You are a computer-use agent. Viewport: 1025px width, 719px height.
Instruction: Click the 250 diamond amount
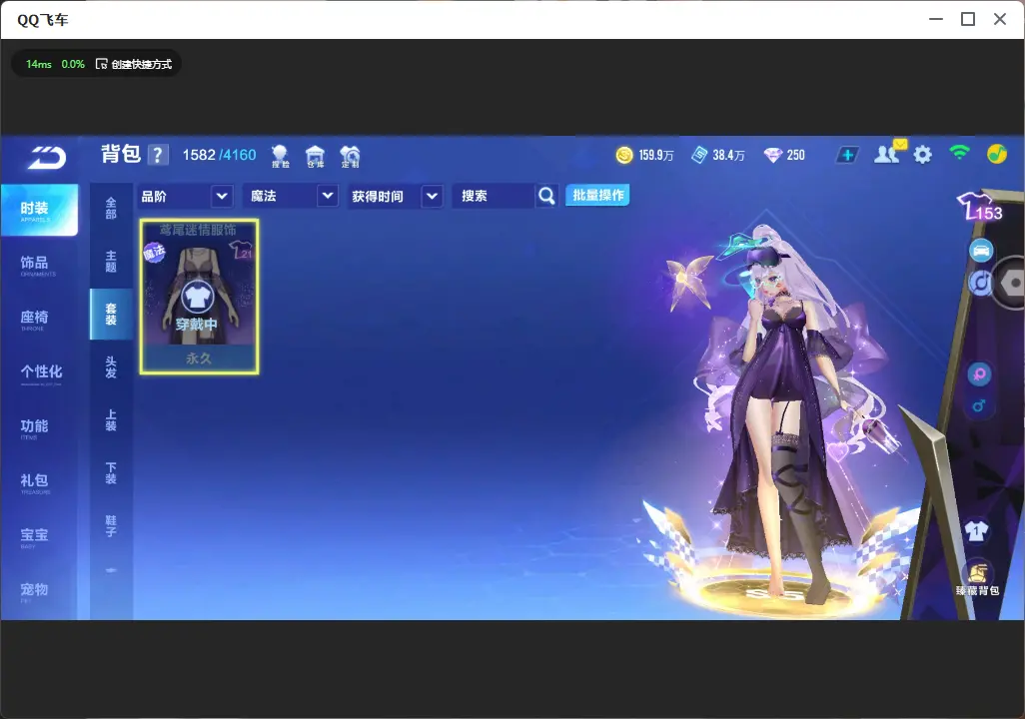[x=795, y=155]
